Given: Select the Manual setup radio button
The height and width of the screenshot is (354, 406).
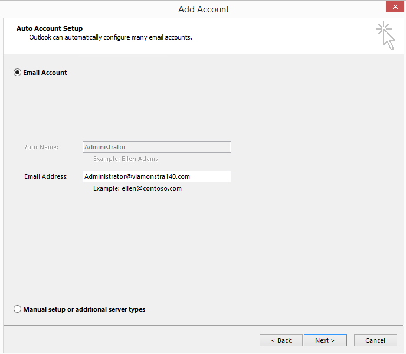Looking at the screenshot, I should (17, 309).
